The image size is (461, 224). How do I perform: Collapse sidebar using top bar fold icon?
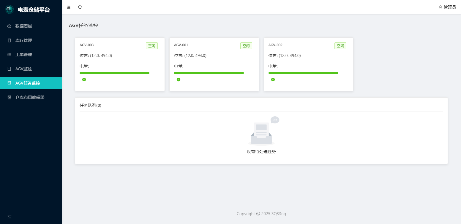(69, 7)
